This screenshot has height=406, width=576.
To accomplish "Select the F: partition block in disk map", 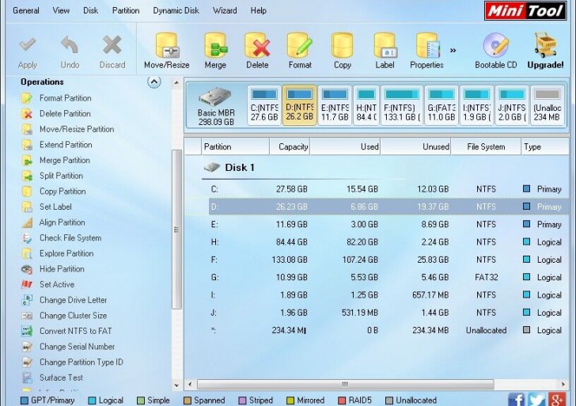I will (x=402, y=106).
